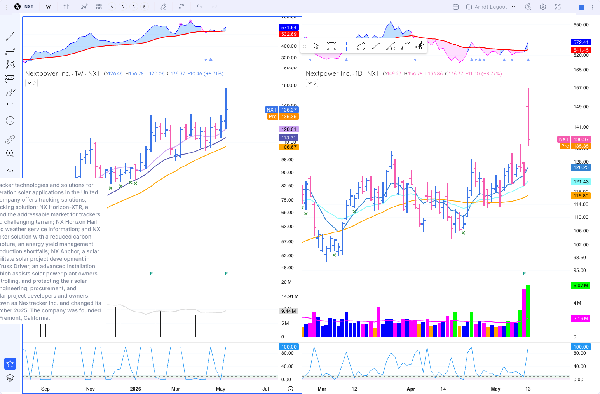This screenshot has height=394, width=600.
Task: Open the indicators menu
Action: click(x=84, y=7)
